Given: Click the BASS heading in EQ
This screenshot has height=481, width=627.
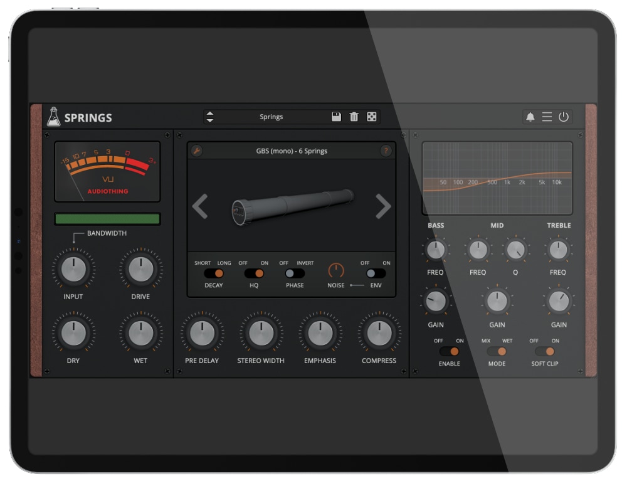Looking at the screenshot, I should (436, 226).
